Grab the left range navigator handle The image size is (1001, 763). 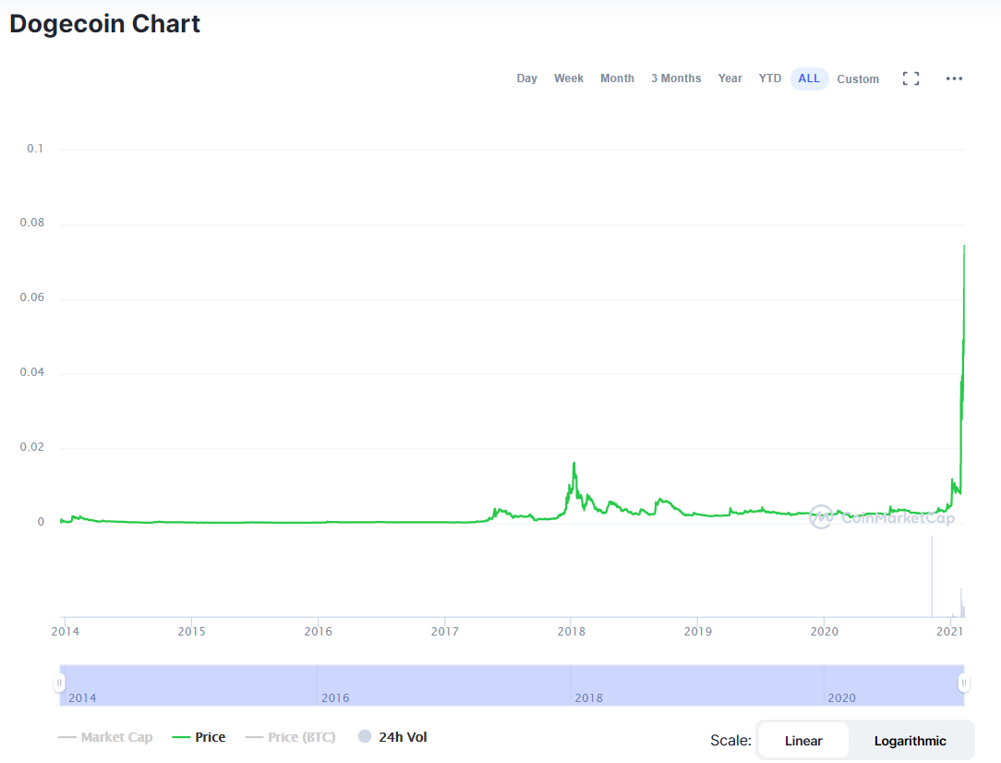(59, 684)
